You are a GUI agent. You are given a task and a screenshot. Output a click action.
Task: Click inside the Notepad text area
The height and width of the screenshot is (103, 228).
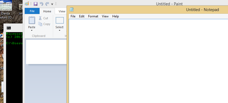point(148,61)
